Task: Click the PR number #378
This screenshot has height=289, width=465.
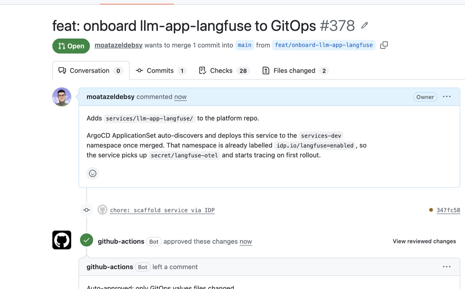Action: tap(337, 26)
